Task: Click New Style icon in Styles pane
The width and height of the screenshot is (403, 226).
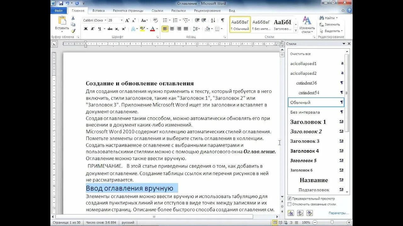Action: pos(291,213)
